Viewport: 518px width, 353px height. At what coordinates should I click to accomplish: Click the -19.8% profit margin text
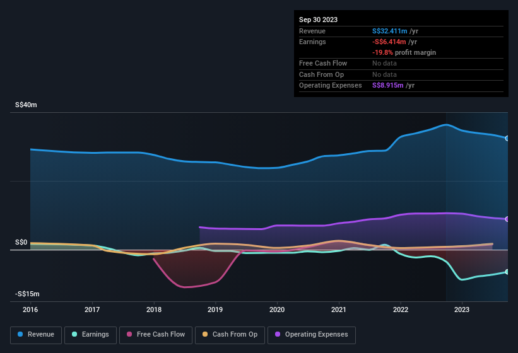pyautogui.click(x=404, y=52)
